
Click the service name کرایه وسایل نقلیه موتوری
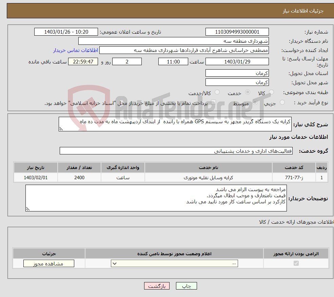[x=208, y=178]
